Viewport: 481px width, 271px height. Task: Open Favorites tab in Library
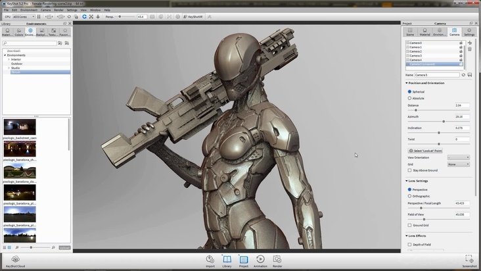tap(65, 32)
